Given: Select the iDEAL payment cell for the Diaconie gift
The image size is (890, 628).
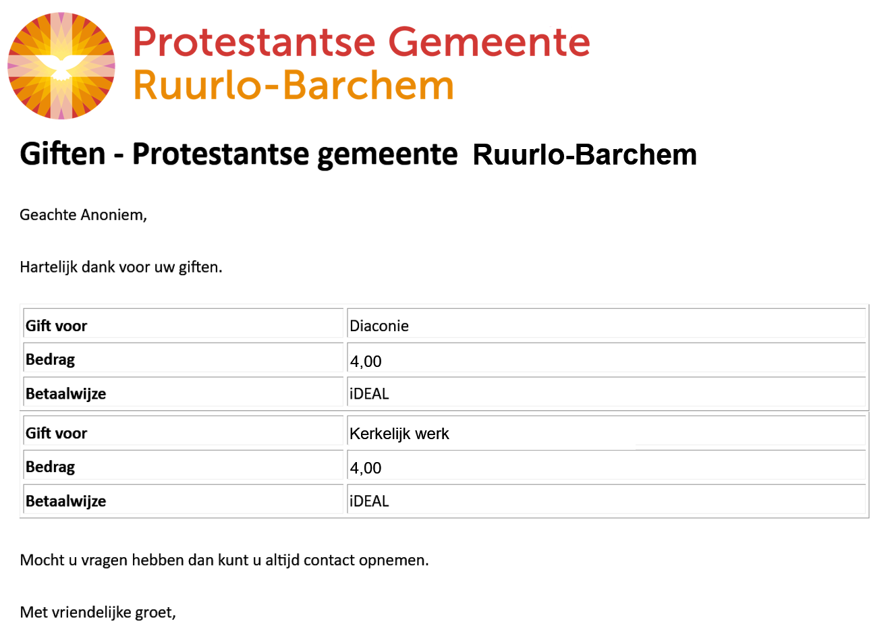Looking at the screenshot, I should (x=370, y=393).
